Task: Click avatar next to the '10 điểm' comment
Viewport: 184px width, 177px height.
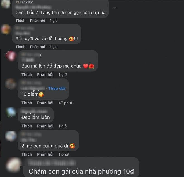Action: pyautogui.click(x=11, y=84)
